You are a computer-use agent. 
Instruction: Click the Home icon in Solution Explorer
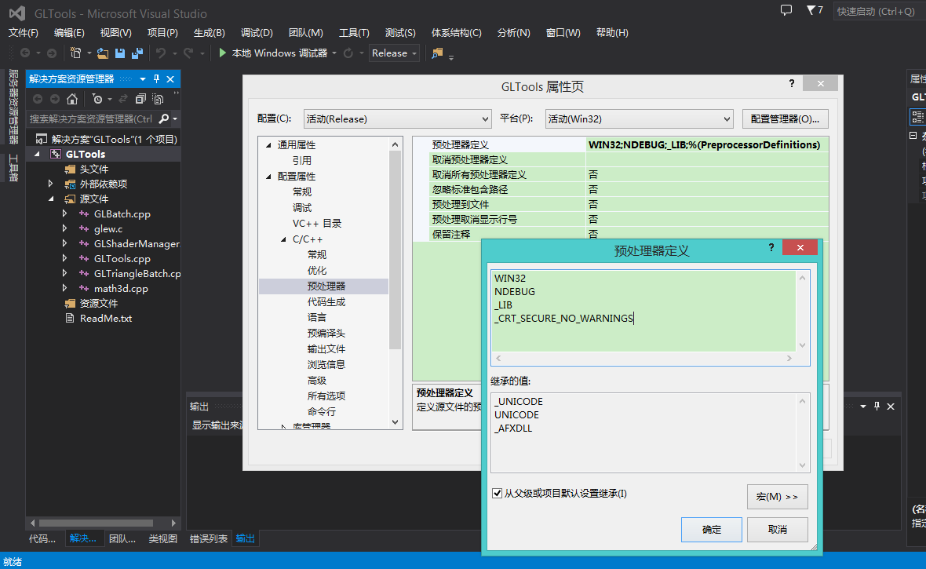pyautogui.click(x=72, y=99)
